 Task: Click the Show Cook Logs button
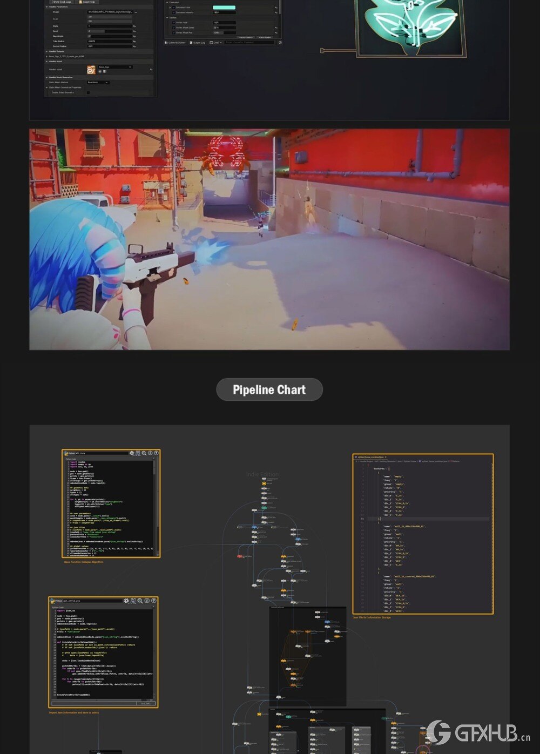pyautogui.click(x=62, y=2)
